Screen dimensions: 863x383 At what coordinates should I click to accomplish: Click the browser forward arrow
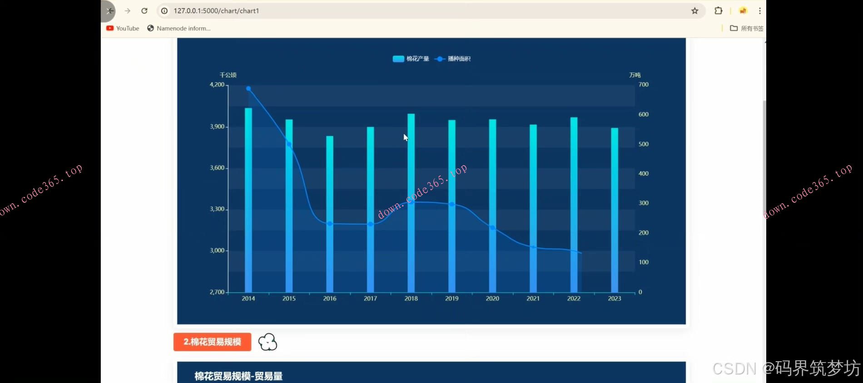128,11
